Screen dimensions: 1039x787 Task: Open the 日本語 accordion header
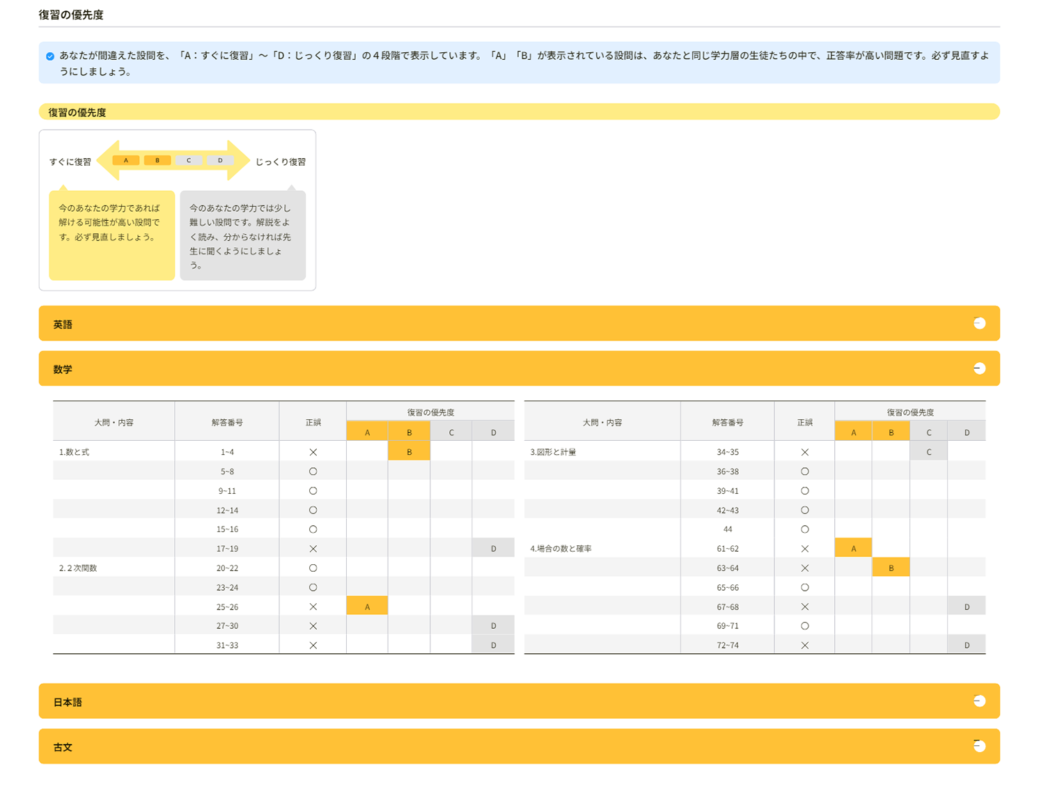487,701
